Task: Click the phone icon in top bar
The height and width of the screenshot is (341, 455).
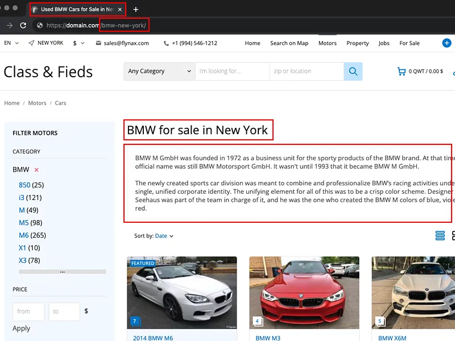Action: point(166,44)
